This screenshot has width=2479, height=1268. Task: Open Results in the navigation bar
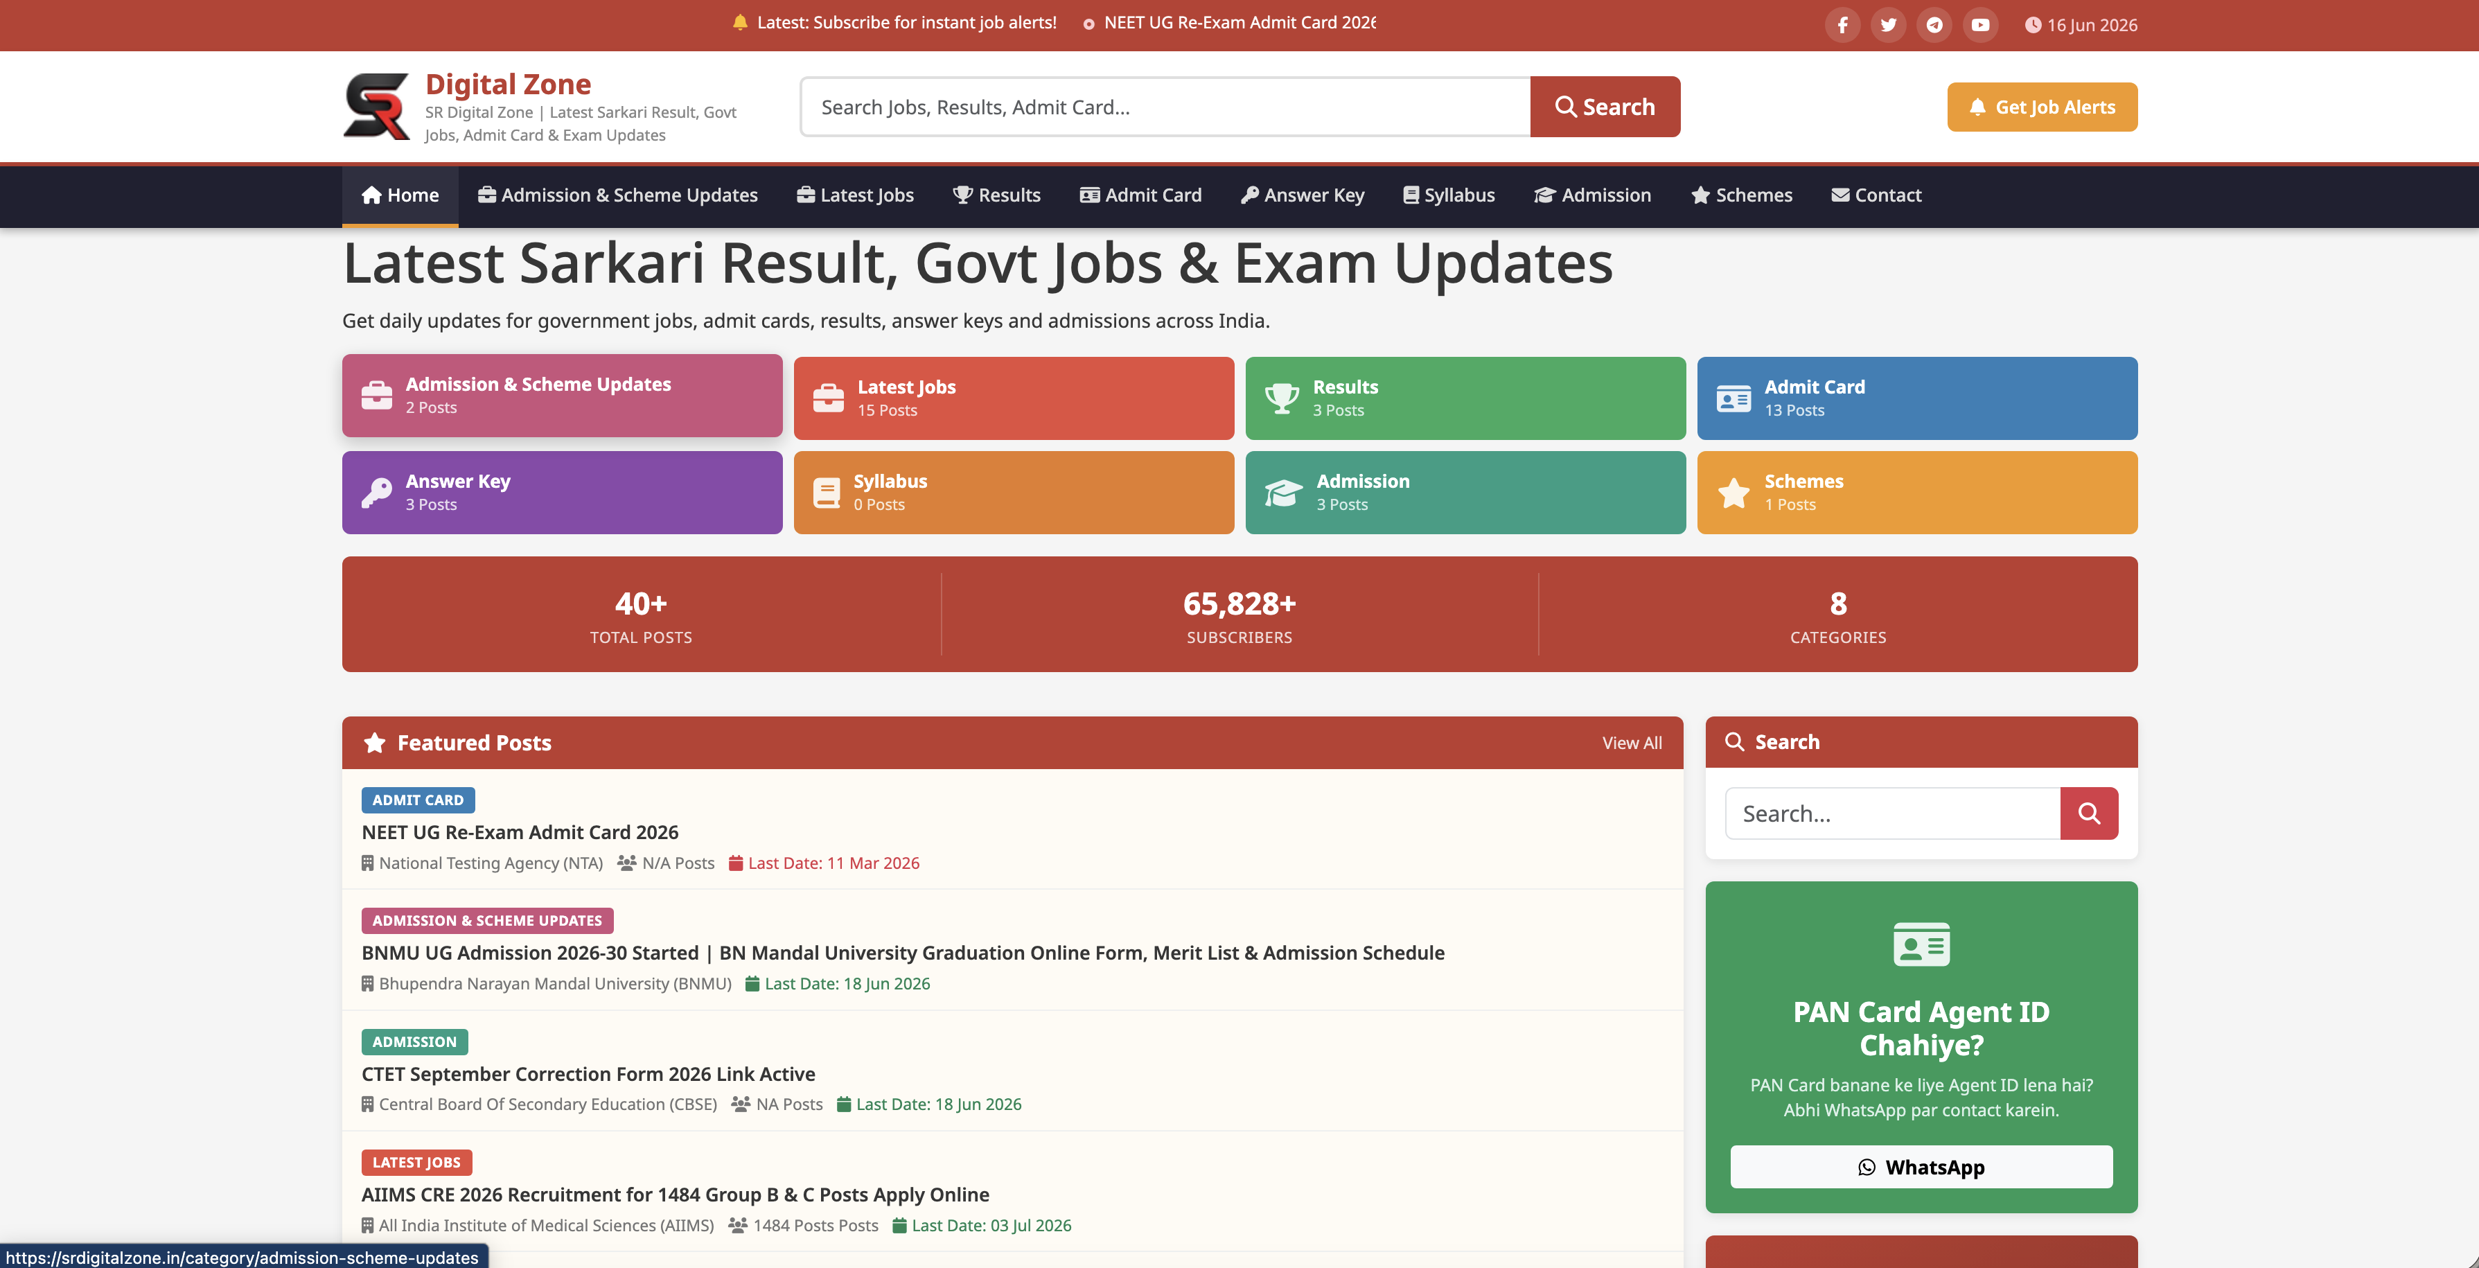997,195
